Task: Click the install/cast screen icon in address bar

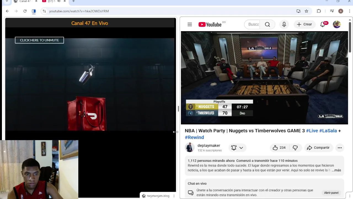Action: pyautogui.click(x=298, y=11)
